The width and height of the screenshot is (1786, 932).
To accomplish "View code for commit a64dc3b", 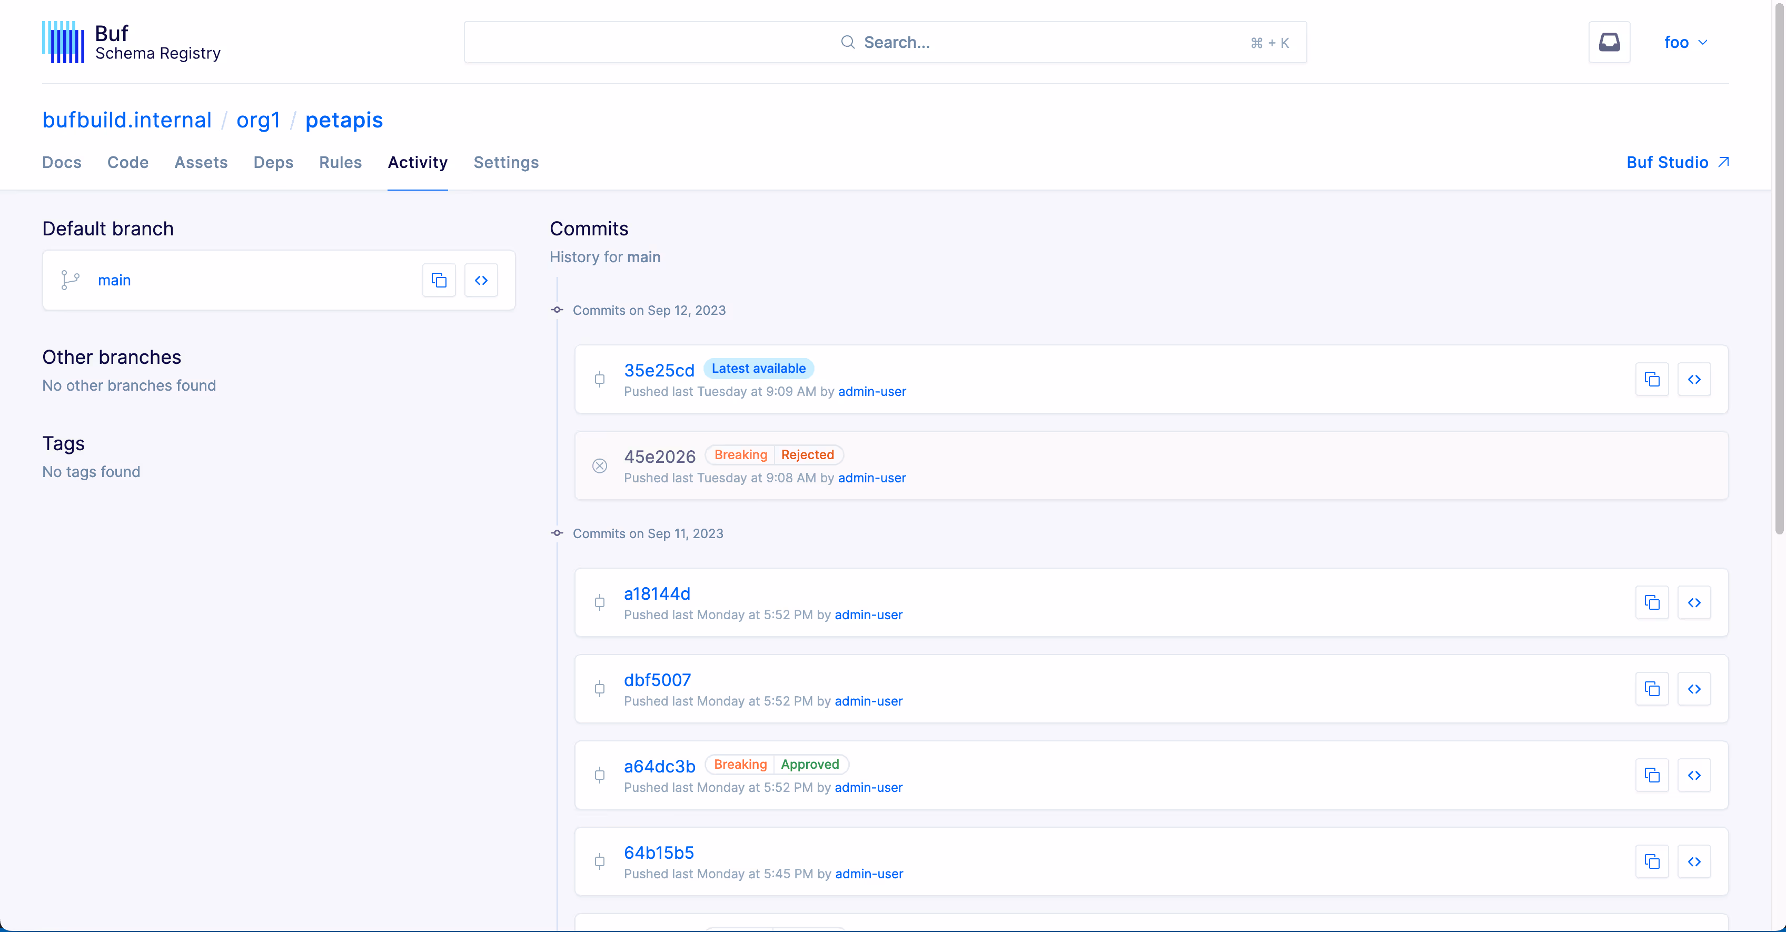I will pos(1694,775).
